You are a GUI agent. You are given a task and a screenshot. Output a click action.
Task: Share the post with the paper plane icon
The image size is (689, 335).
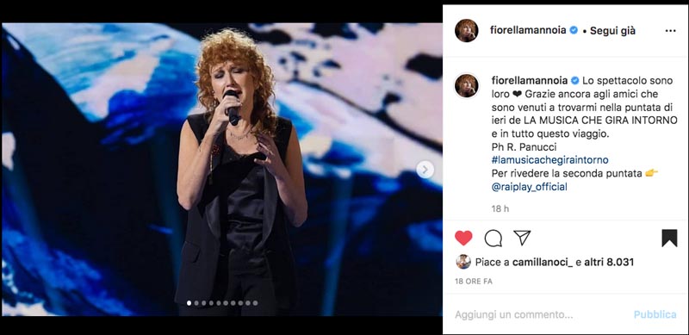[522, 238]
